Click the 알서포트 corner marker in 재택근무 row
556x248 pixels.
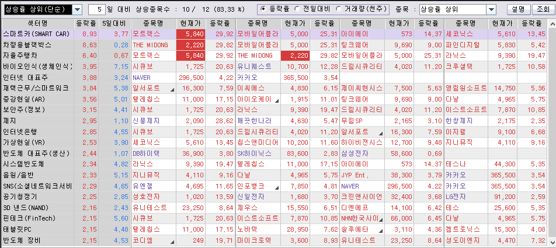172,90
